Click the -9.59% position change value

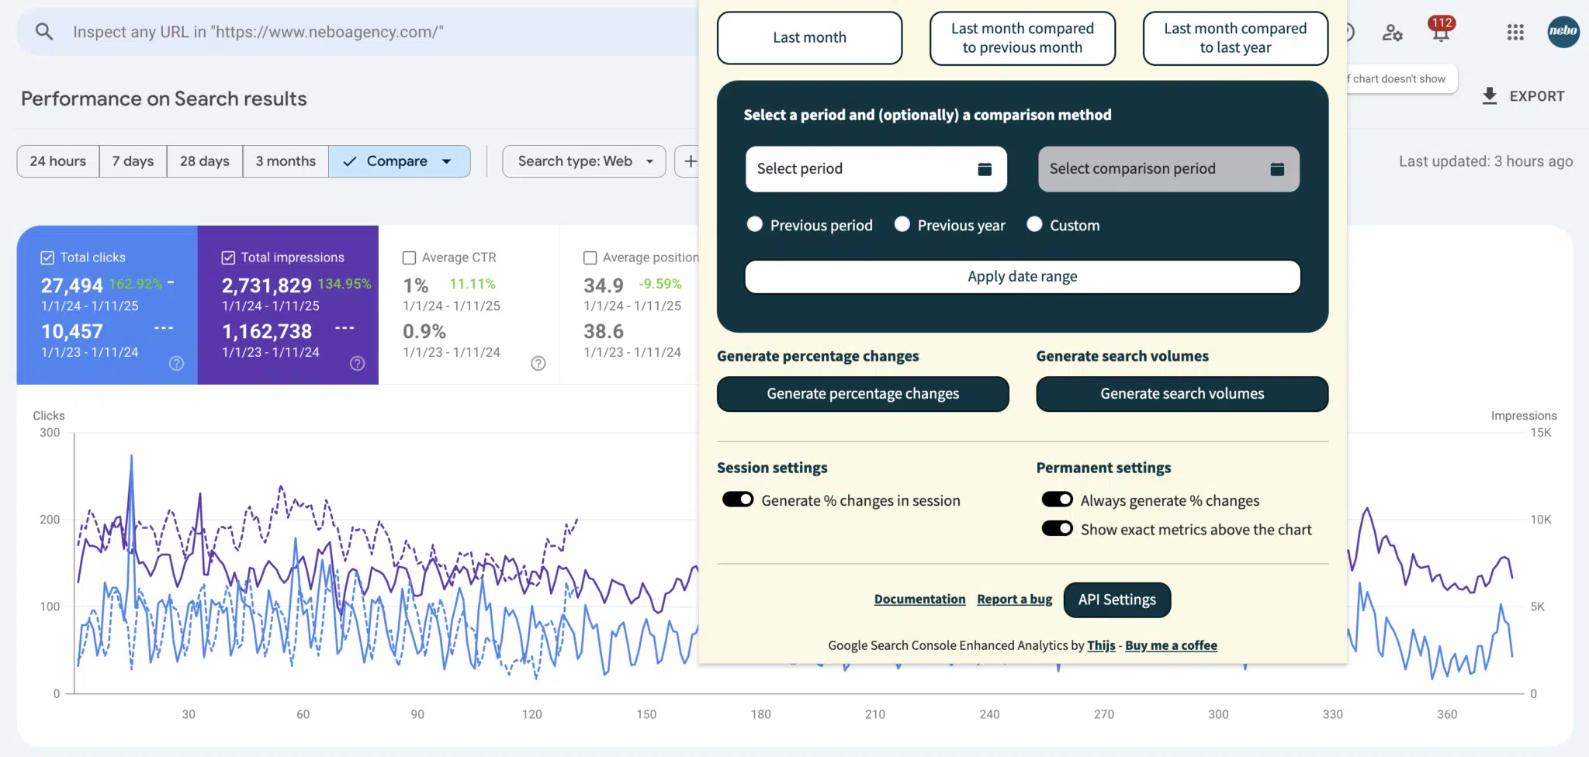coord(660,284)
